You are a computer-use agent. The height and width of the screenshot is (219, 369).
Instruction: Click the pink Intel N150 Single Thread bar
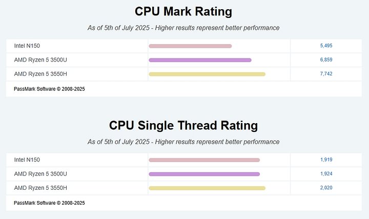coord(204,160)
